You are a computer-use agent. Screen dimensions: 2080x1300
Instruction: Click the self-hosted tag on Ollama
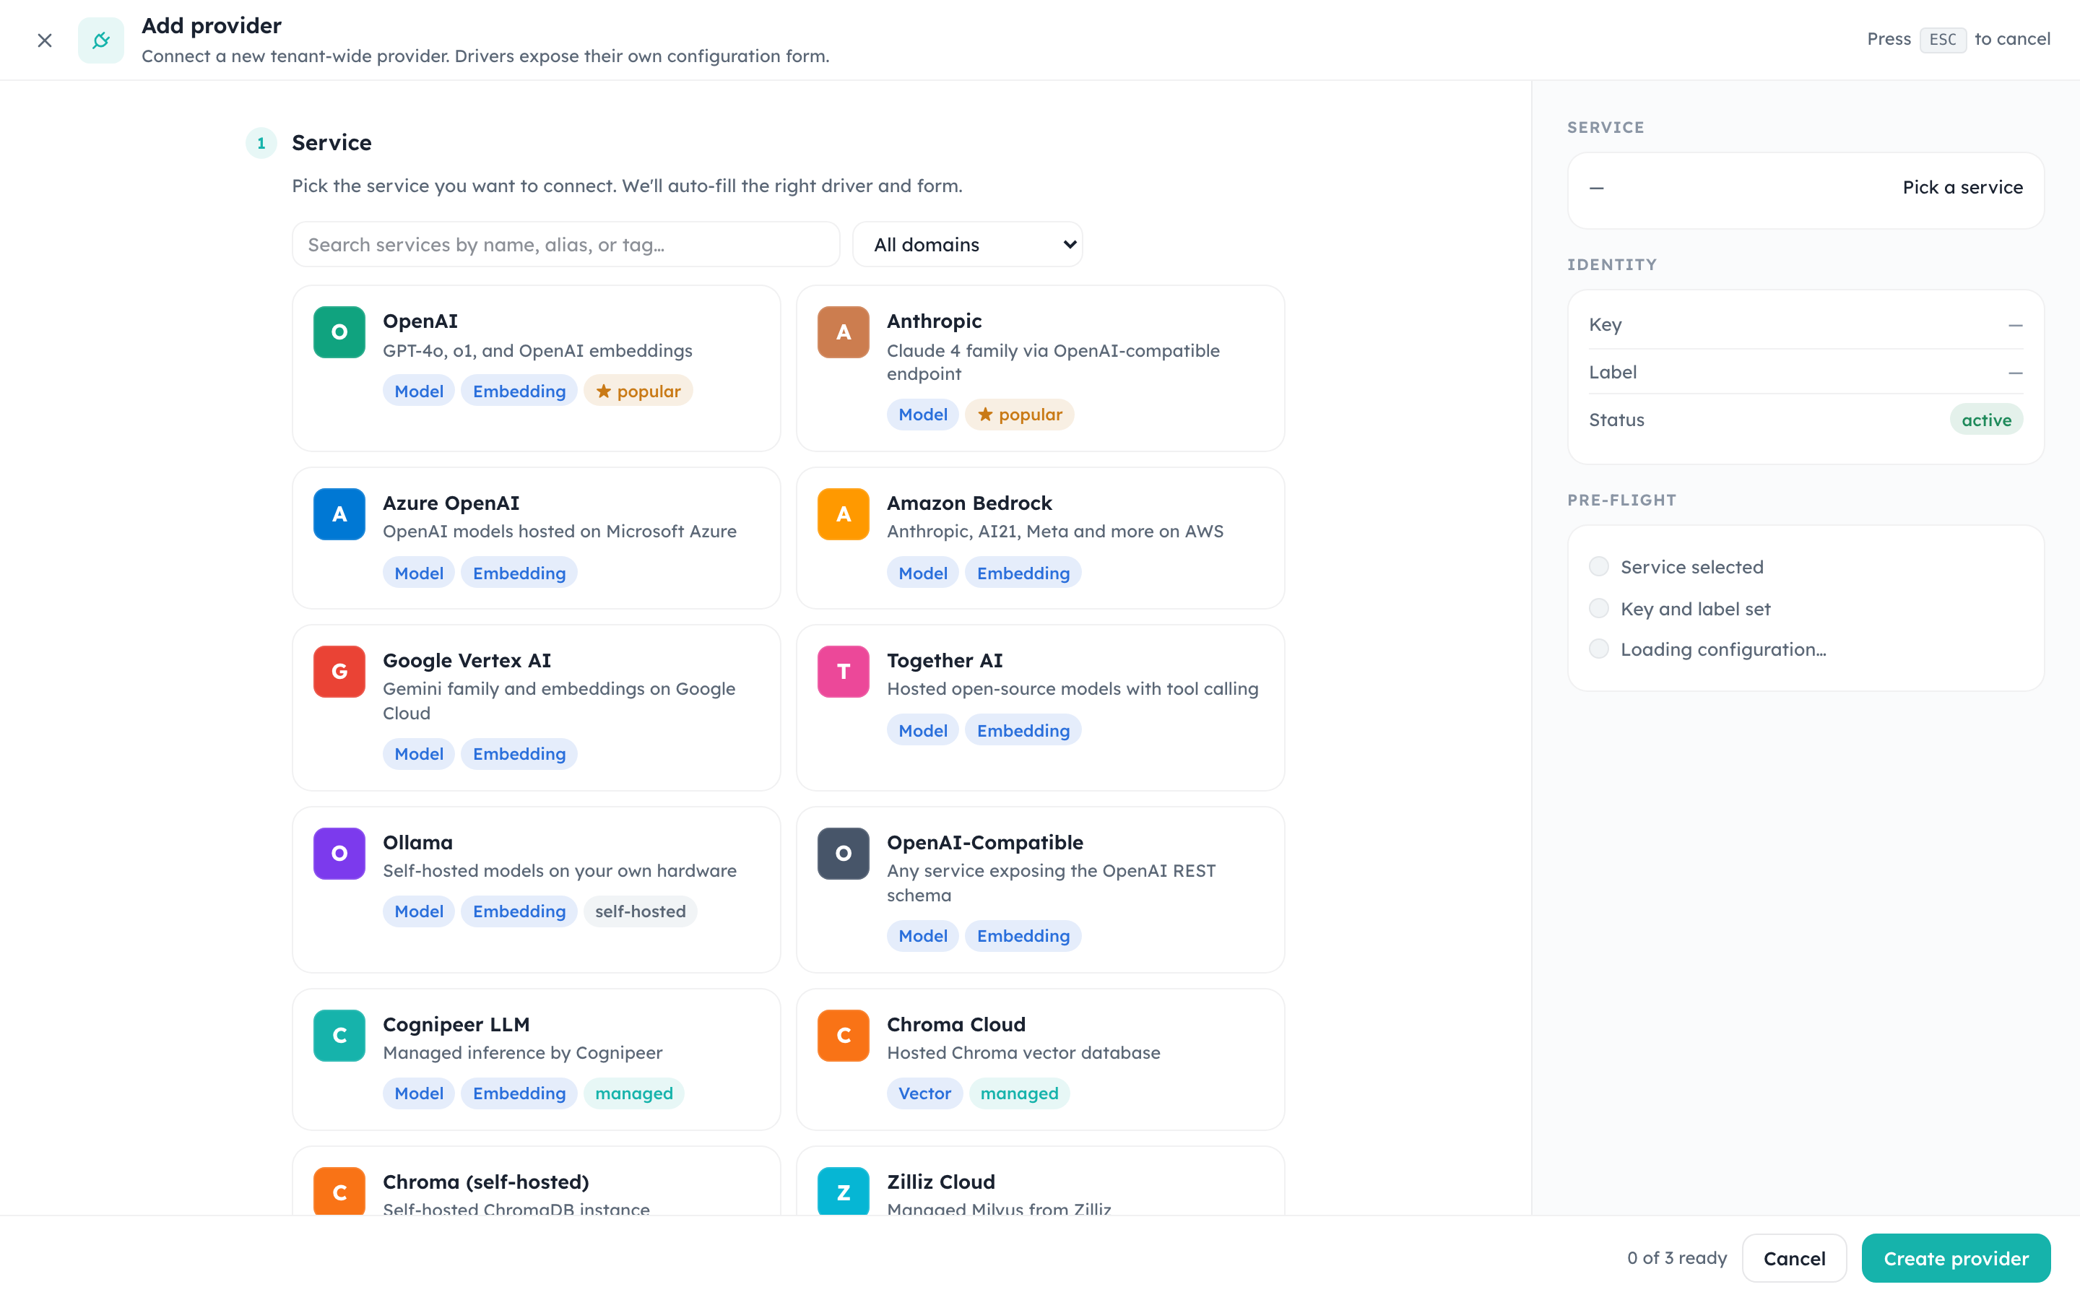click(x=641, y=911)
